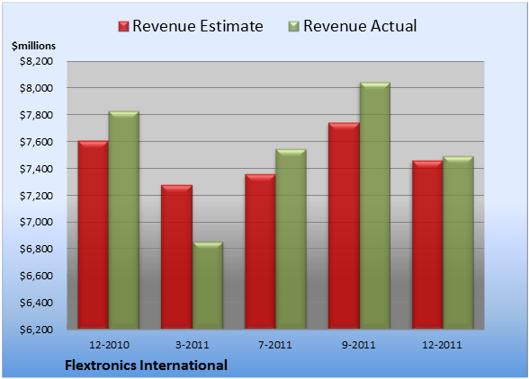
Task: Select the green actual bar for 12-2011
Action: 458,242
